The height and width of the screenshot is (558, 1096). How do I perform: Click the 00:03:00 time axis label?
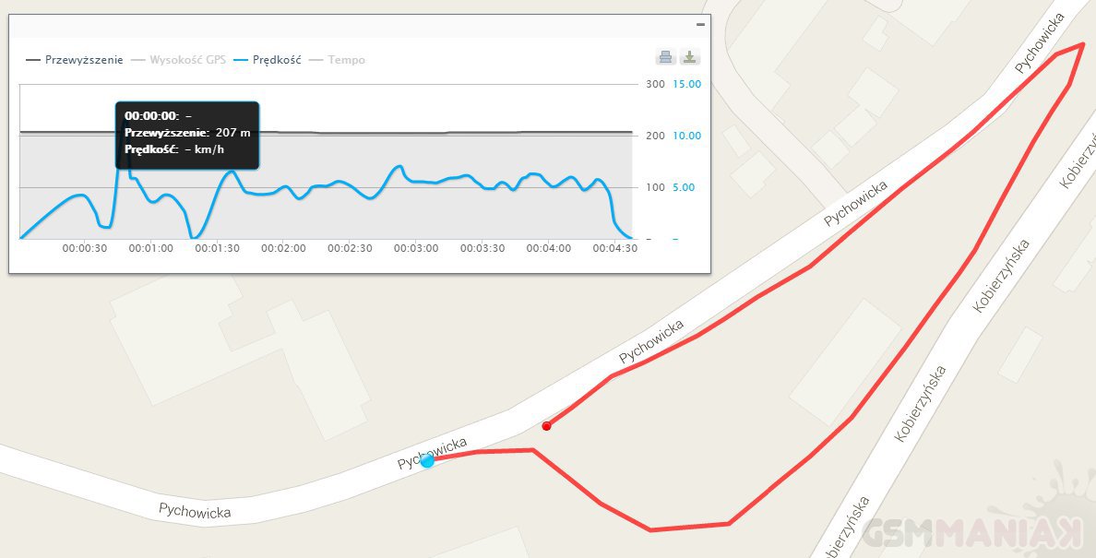point(416,248)
